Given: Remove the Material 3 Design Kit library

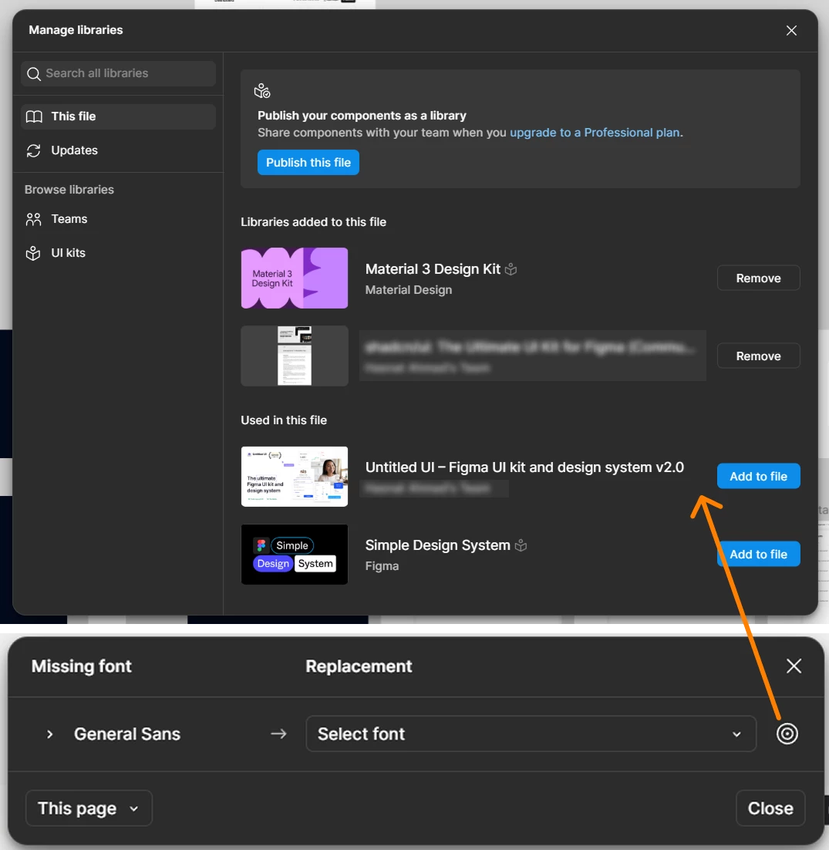Looking at the screenshot, I should pos(758,278).
